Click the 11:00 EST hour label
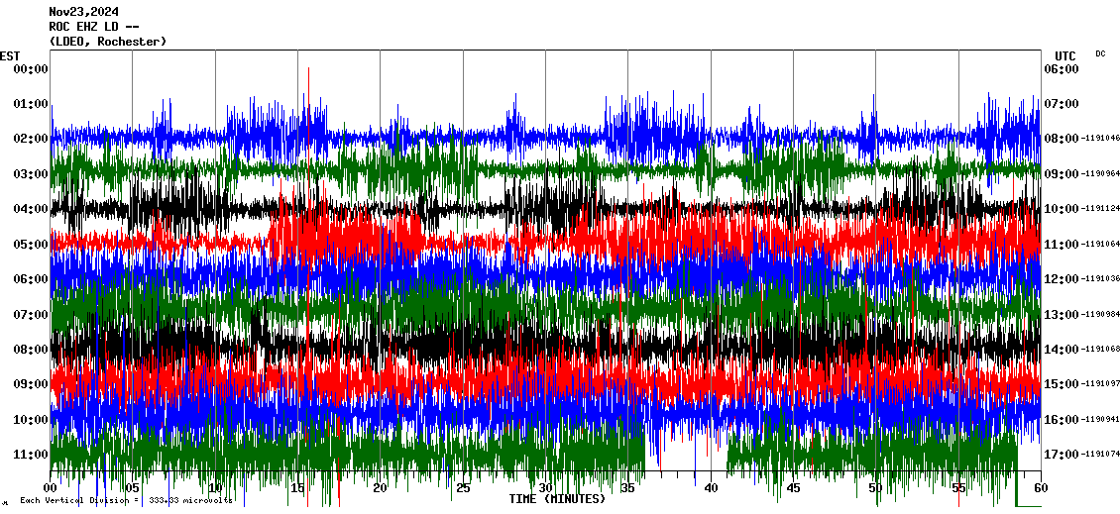1120x514 pixels. click(x=31, y=455)
